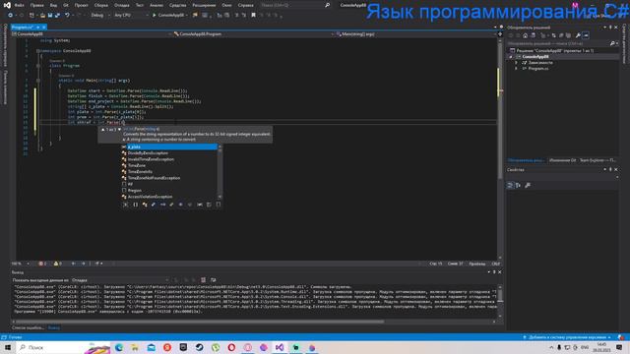Screen dimensions: 630x354
Task: Toggle word wrap icon in Output panel
Action: tap(213, 280)
